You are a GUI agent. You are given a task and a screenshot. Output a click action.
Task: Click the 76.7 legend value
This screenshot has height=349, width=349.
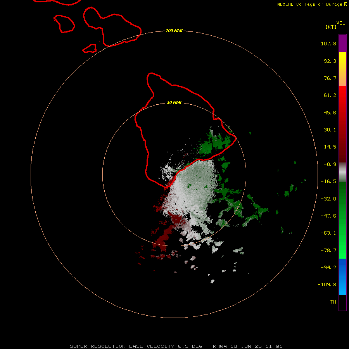coord(330,78)
